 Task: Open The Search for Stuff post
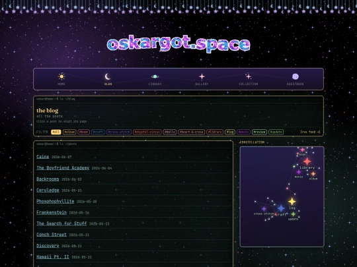tap(61, 223)
